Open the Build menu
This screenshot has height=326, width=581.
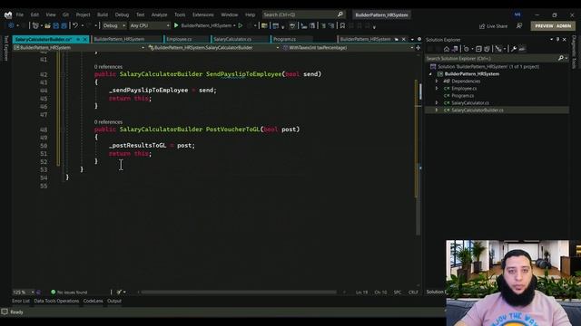103,14
